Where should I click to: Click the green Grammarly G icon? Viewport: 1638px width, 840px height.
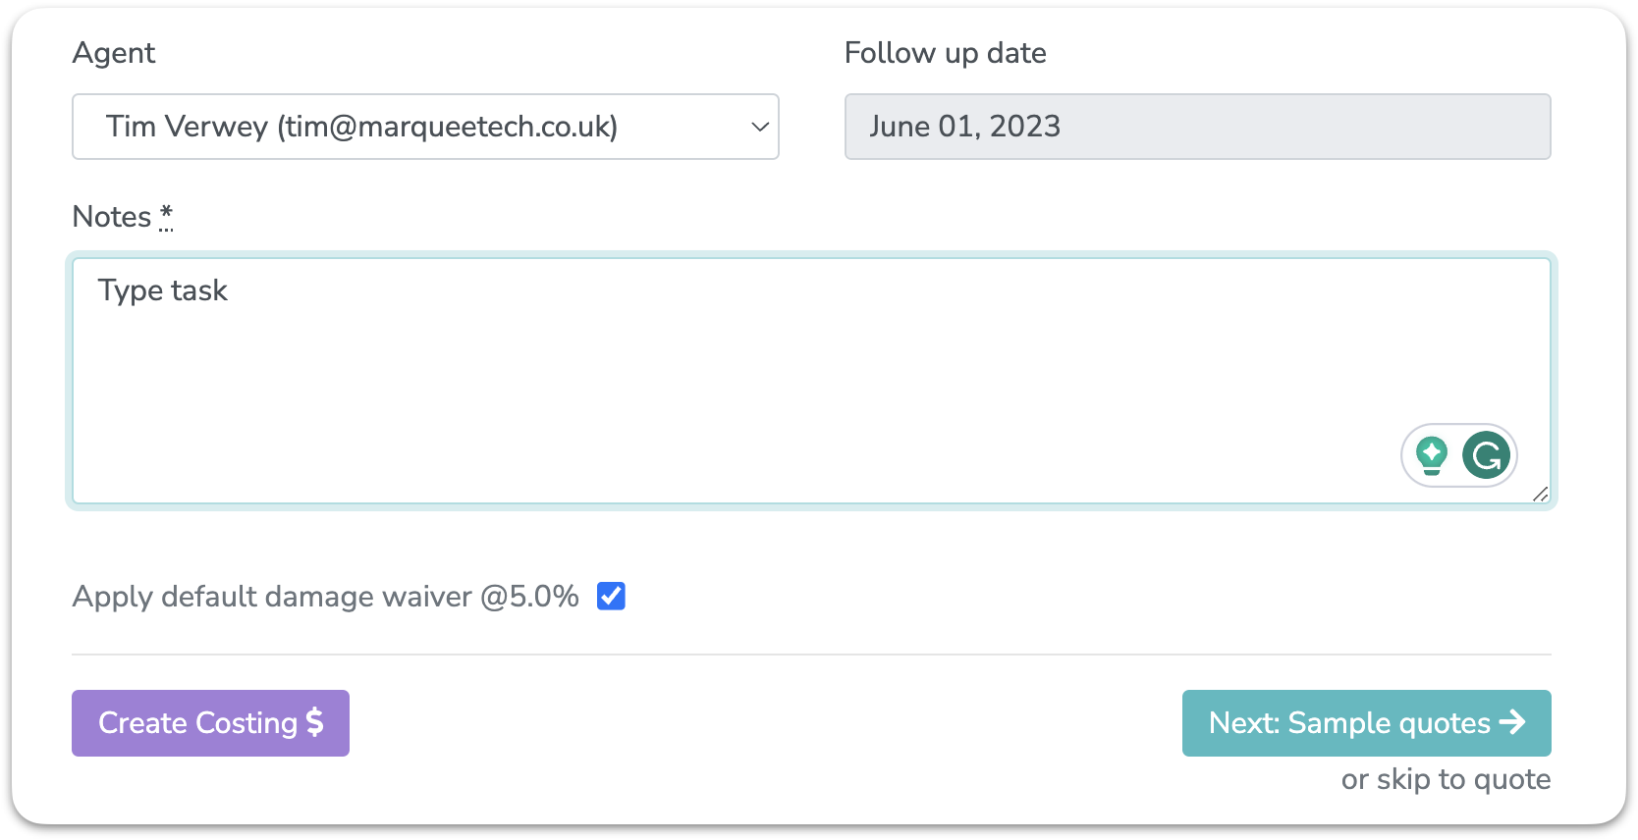click(x=1486, y=455)
